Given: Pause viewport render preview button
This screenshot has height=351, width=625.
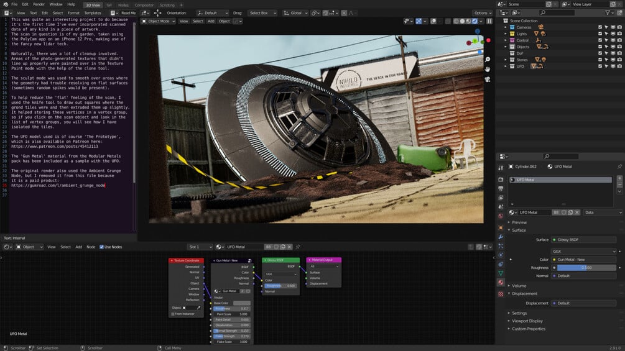Looking at the screenshot, I should point(489,21).
